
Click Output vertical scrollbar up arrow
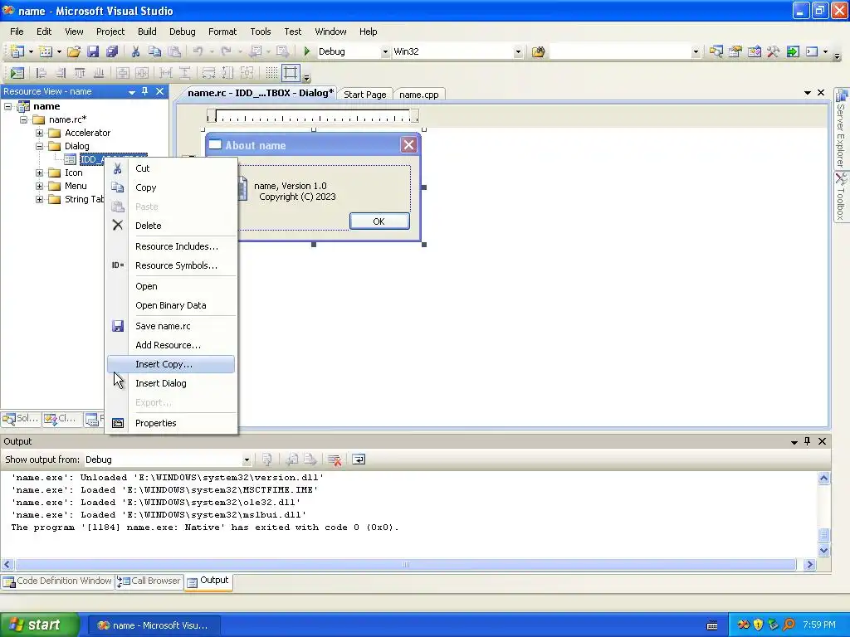tap(823, 478)
